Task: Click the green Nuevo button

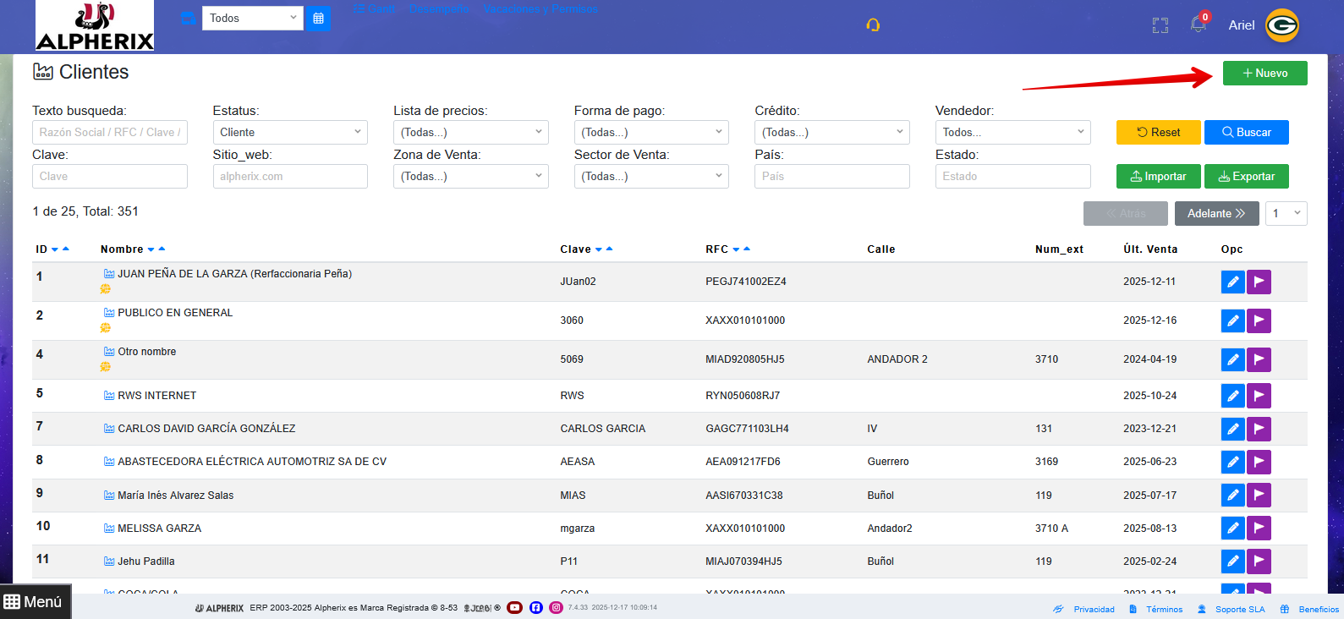Action: 1264,74
